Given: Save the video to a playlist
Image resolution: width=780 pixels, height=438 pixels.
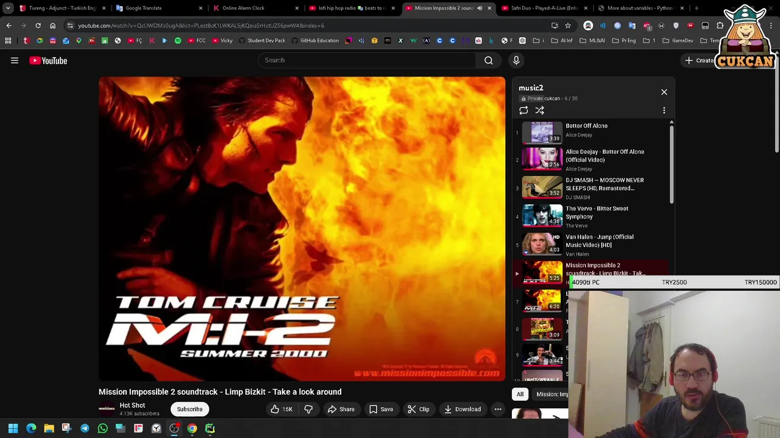Looking at the screenshot, I should (x=381, y=409).
